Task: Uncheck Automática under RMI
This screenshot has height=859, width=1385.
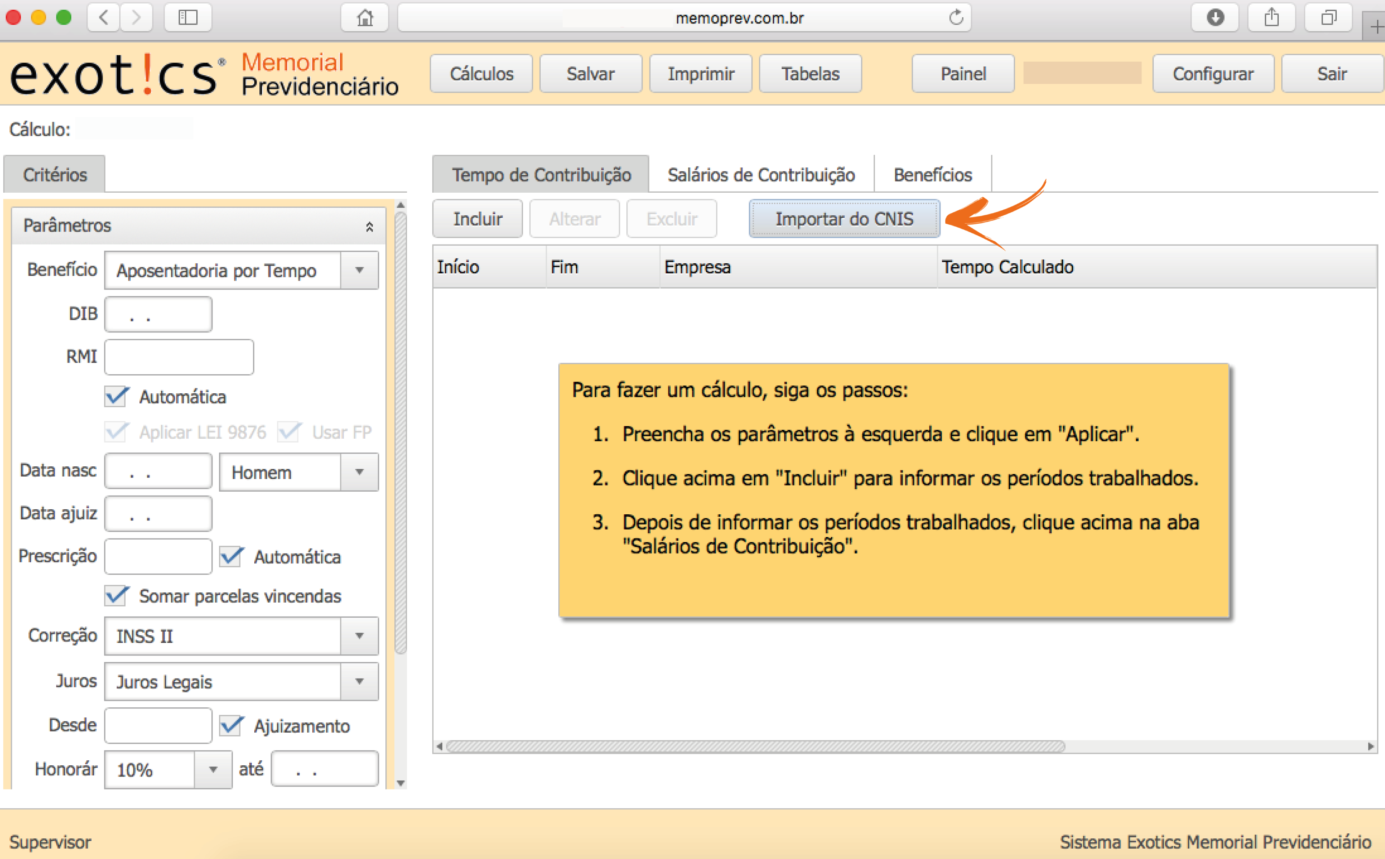Action: (x=116, y=396)
